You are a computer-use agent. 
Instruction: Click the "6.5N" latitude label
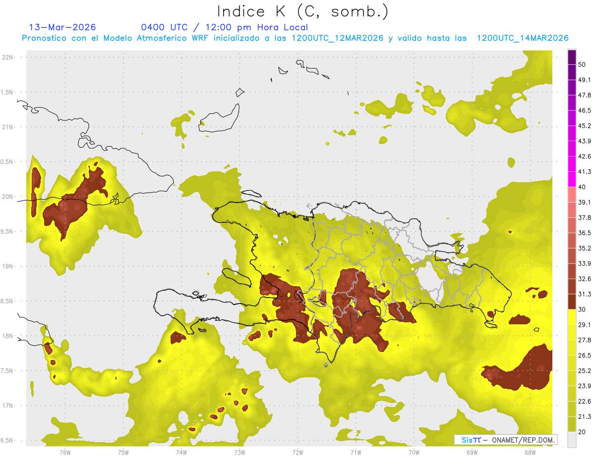[7, 440]
